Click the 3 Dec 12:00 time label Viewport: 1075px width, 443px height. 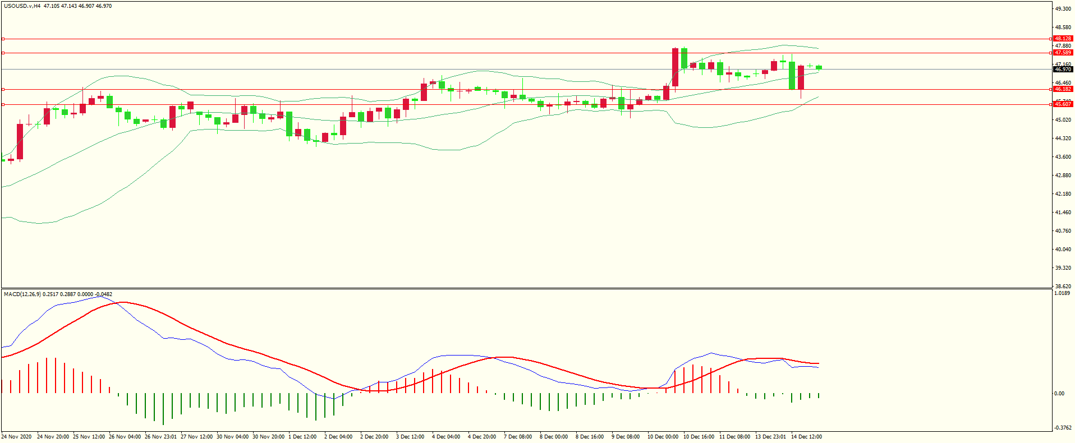point(410,437)
